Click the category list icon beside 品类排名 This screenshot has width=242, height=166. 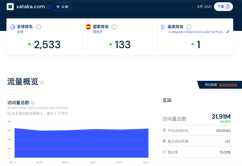coord(163,27)
